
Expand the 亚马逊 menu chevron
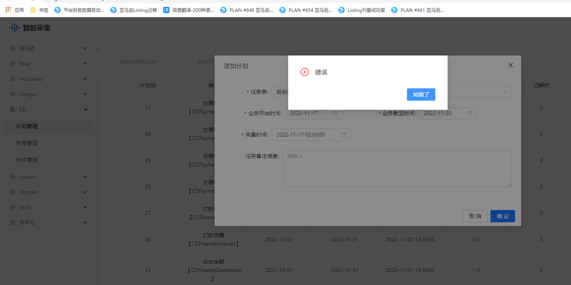tap(85, 48)
